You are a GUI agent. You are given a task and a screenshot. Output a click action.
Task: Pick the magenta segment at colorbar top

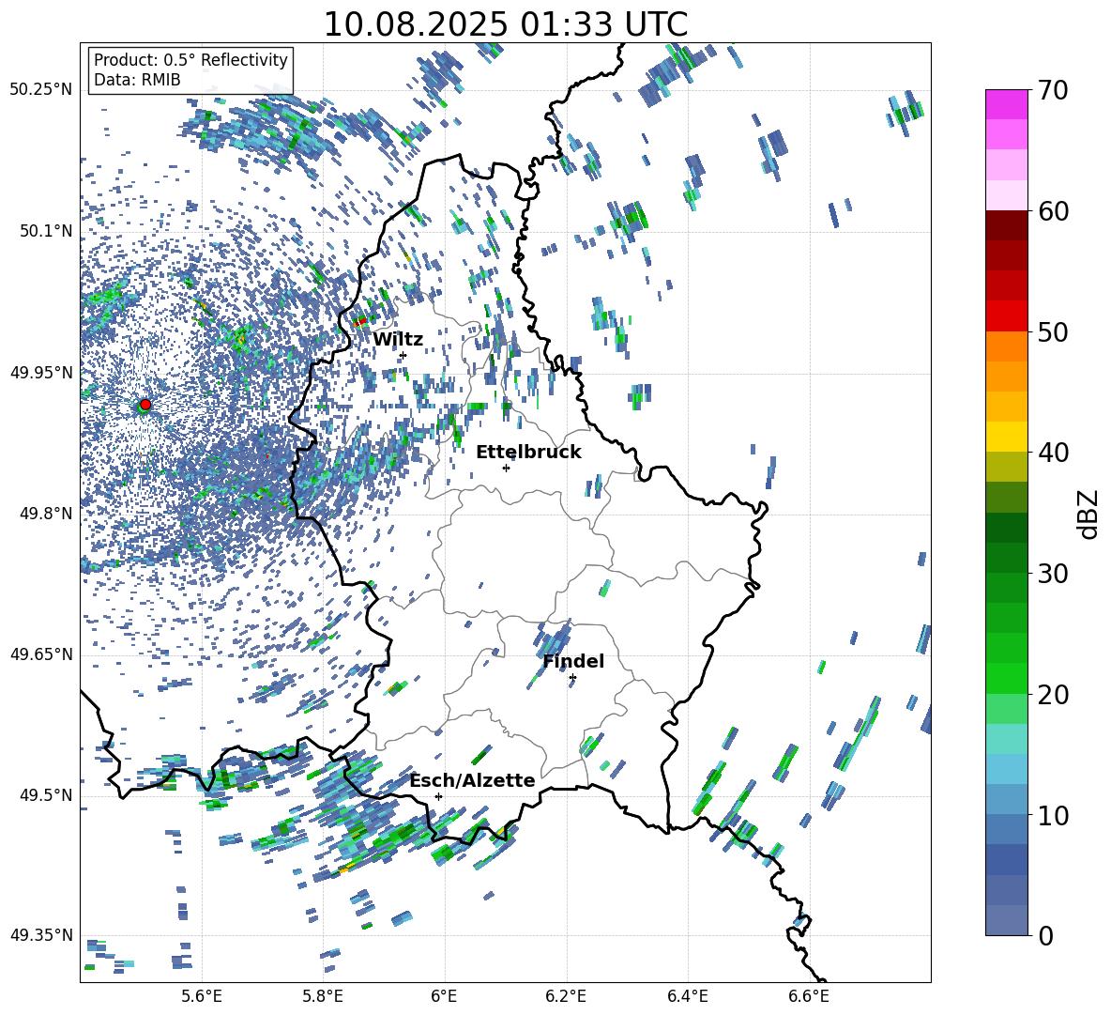point(1006,105)
